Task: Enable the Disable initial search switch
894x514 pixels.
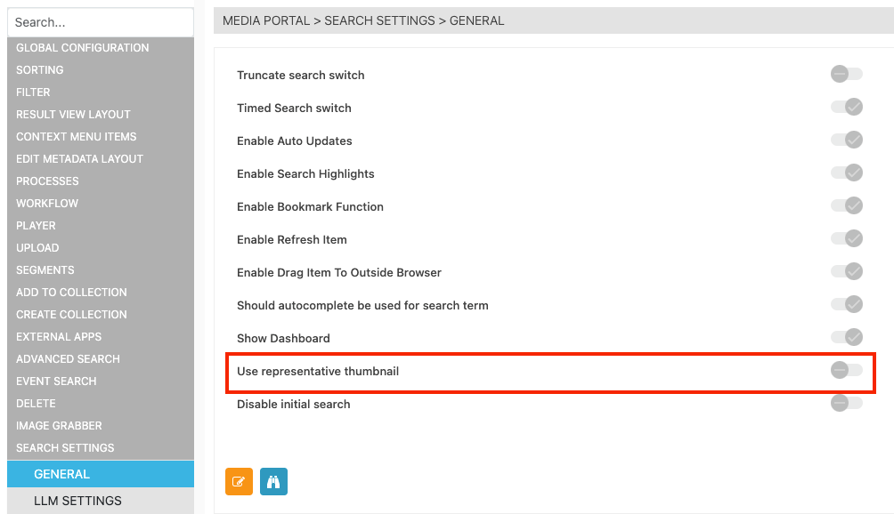Action: (845, 403)
